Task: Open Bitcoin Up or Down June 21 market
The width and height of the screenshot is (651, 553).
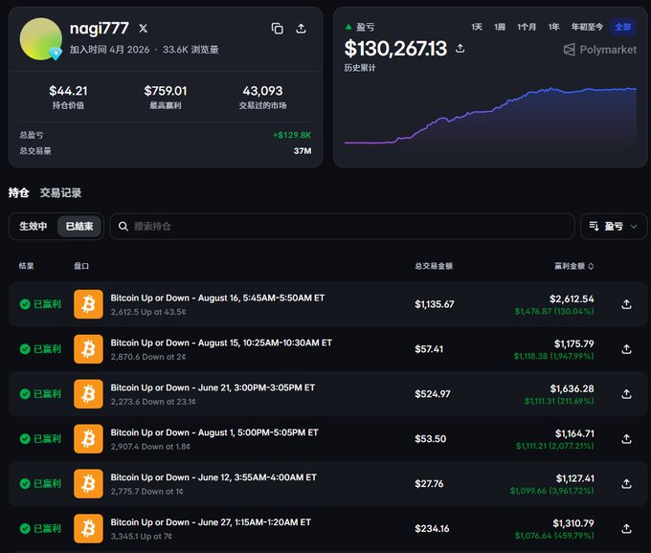Action: 213,387
